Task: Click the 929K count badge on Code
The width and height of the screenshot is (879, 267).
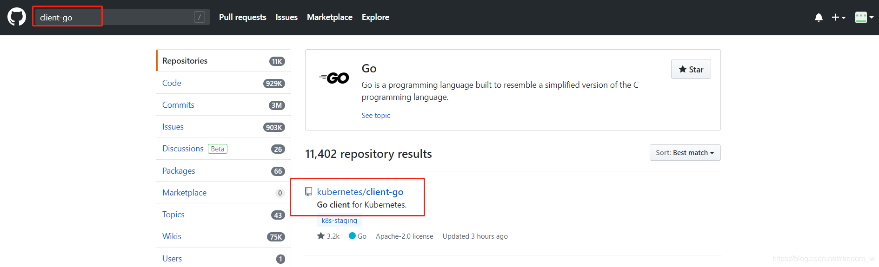Action: 274,84
